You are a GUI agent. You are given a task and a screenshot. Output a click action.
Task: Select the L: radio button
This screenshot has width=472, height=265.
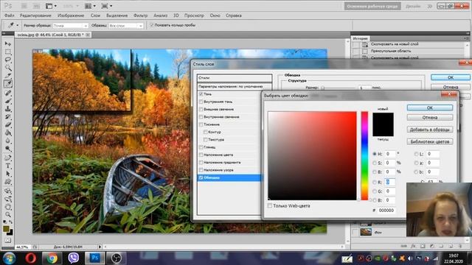coord(416,154)
